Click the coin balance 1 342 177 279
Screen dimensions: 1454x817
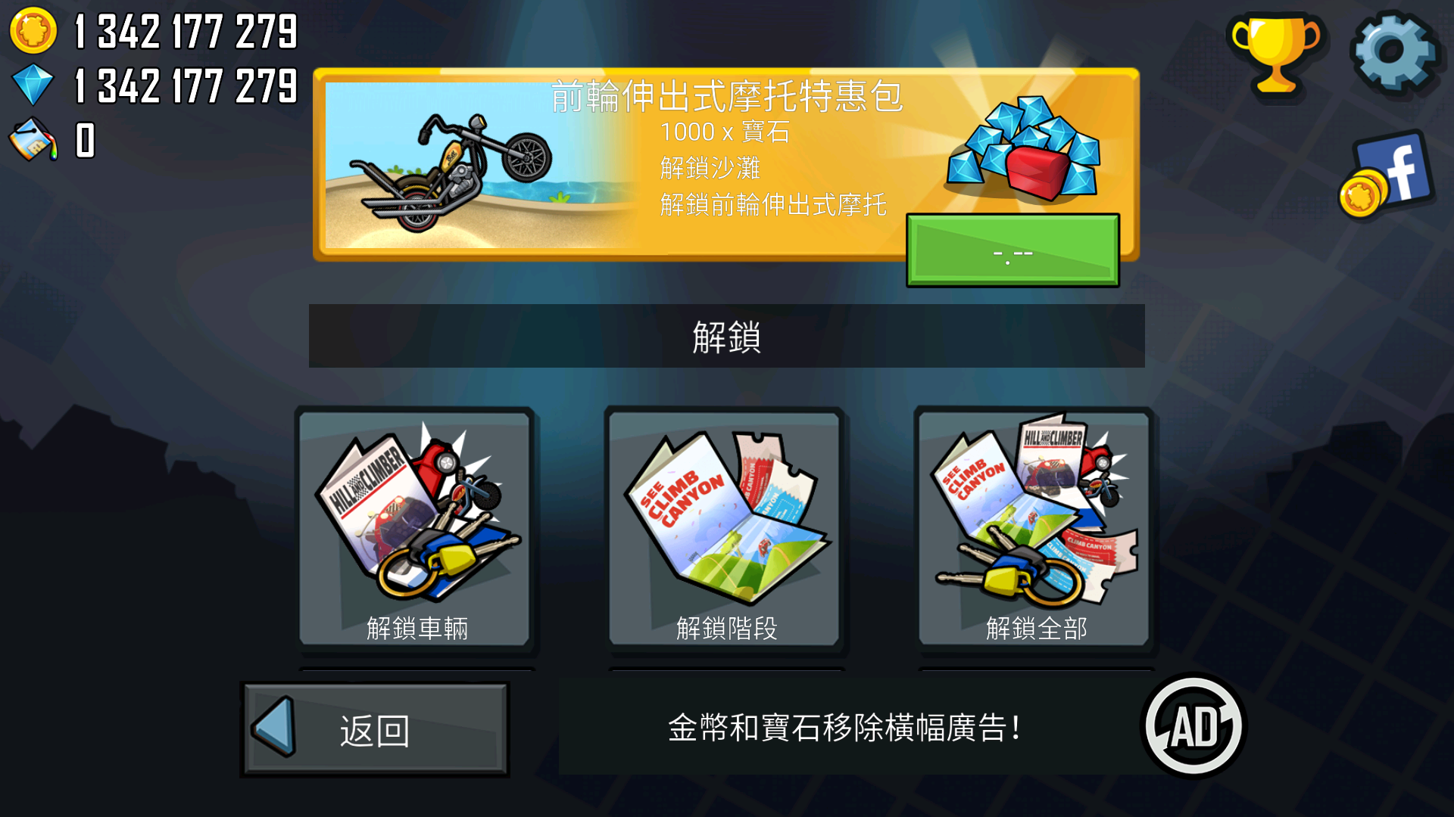[186, 32]
